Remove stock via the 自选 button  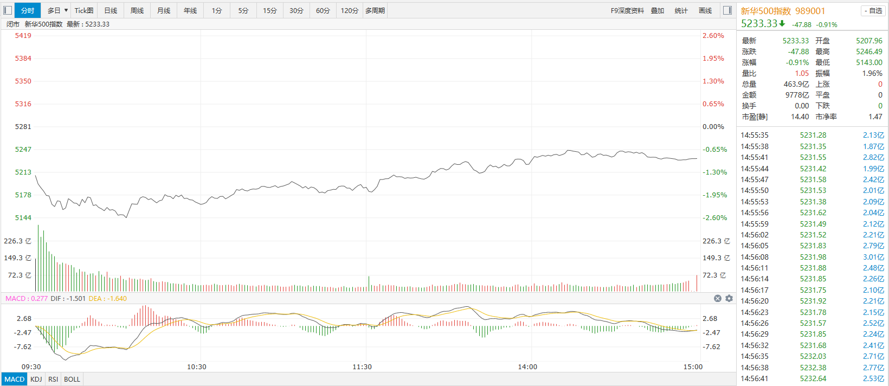tap(873, 11)
